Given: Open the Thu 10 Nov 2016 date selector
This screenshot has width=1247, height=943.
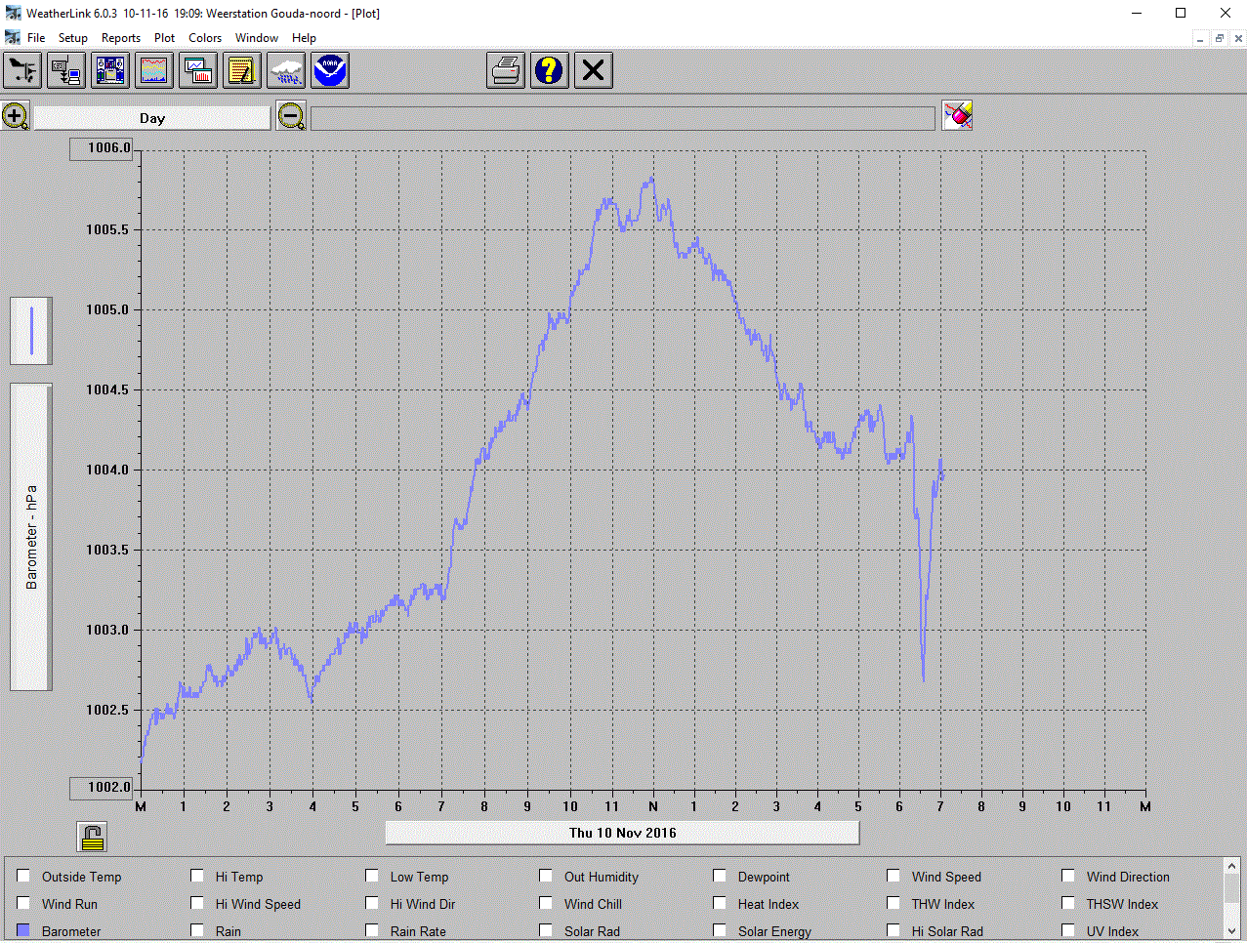Looking at the screenshot, I should click(623, 833).
